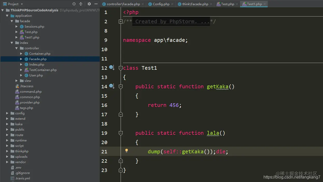Select Index.php in project tree

click(x=36, y=65)
